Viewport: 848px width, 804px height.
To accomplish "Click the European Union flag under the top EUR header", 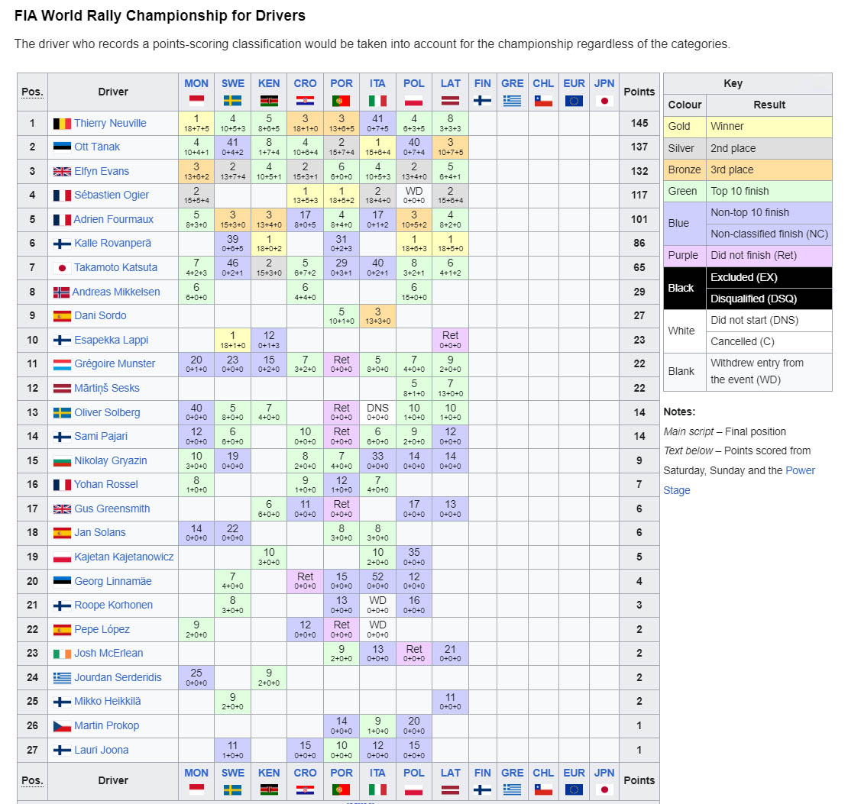I will pos(574,100).
